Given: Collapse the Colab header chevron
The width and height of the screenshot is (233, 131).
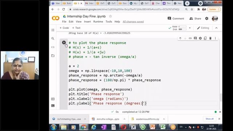Looking at the screenshot, I should click(216, 28).
